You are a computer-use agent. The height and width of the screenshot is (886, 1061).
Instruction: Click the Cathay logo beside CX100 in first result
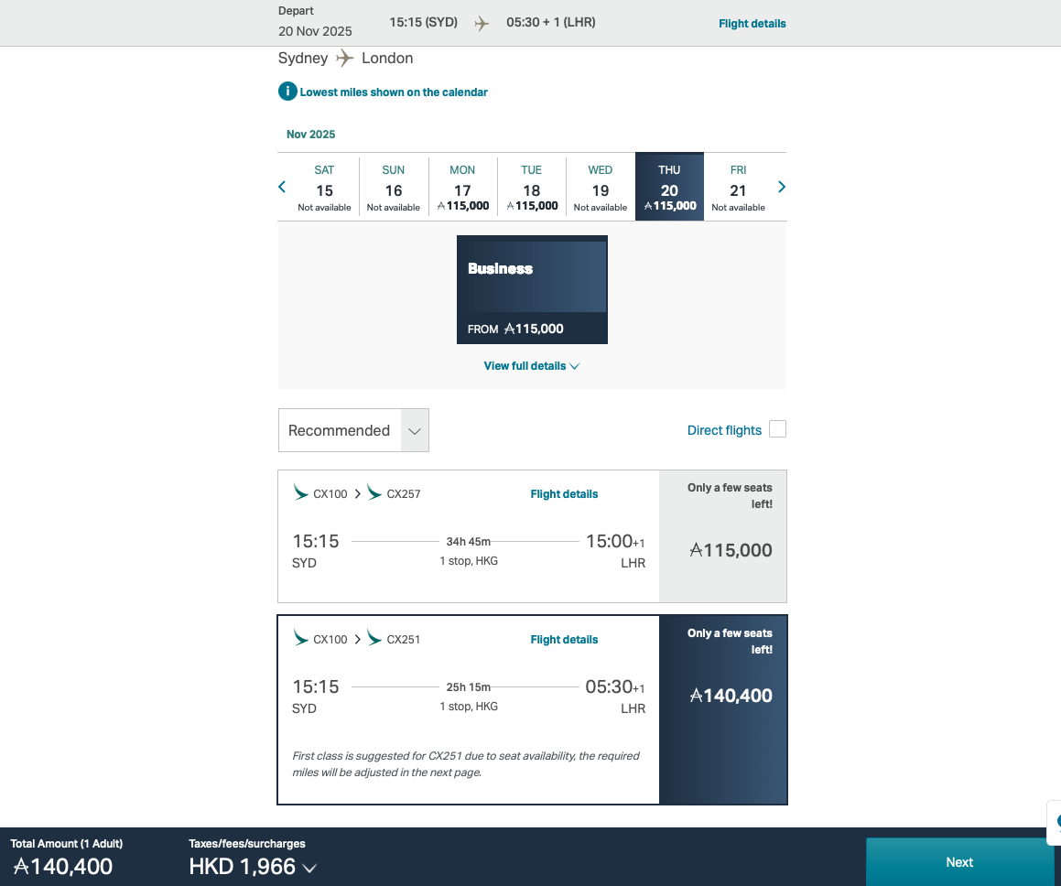point(300,492)
